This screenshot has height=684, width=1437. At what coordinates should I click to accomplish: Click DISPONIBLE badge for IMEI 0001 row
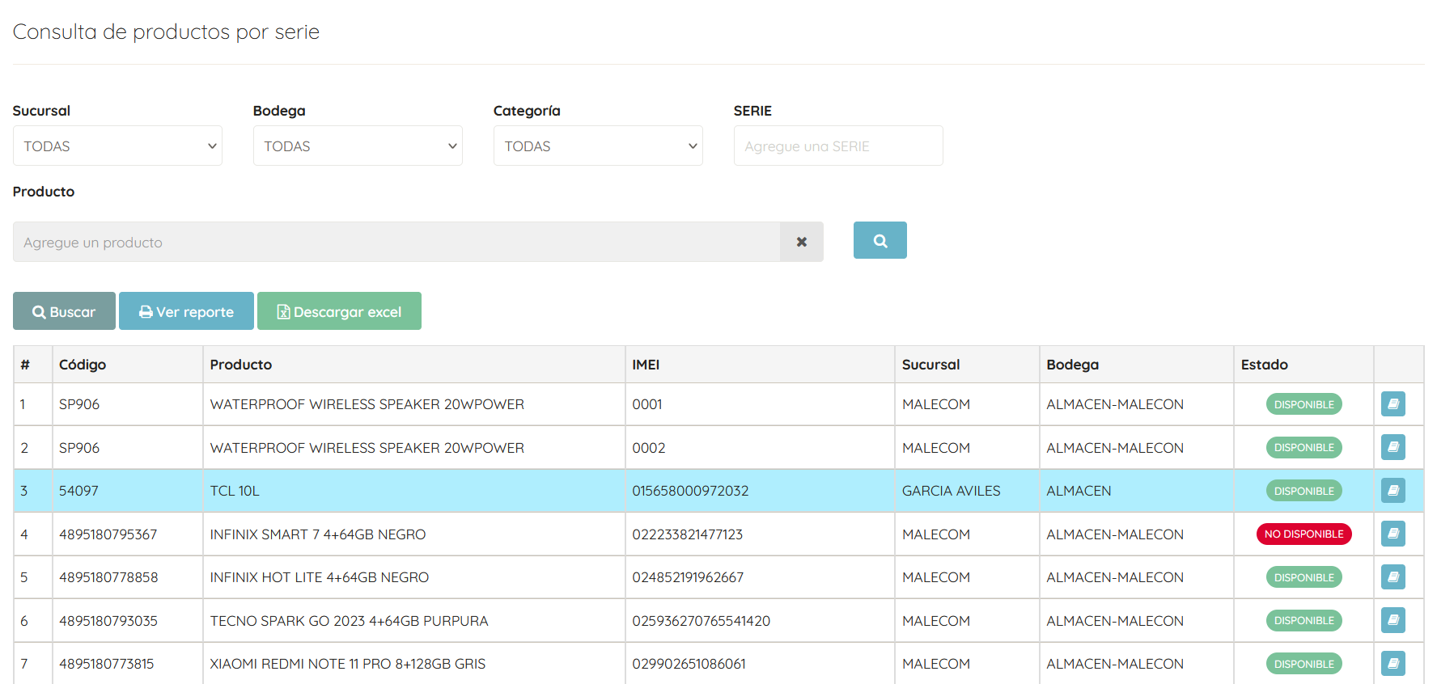pos(1303,404)
